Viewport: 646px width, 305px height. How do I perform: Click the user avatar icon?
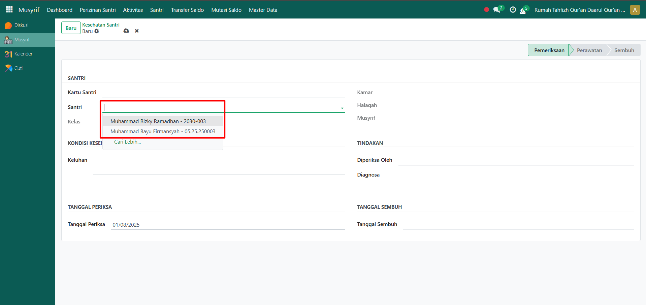635,10
